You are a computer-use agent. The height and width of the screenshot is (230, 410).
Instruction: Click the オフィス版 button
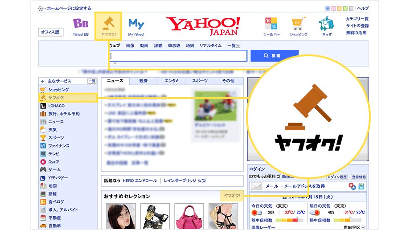pyautogui.click(x=51, y=32)
